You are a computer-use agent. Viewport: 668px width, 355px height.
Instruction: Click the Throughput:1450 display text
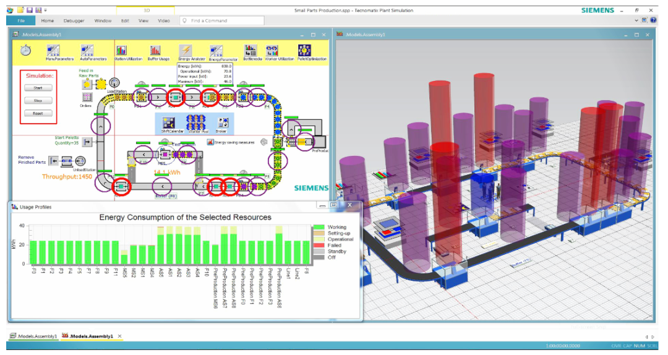tap(67, 176)
